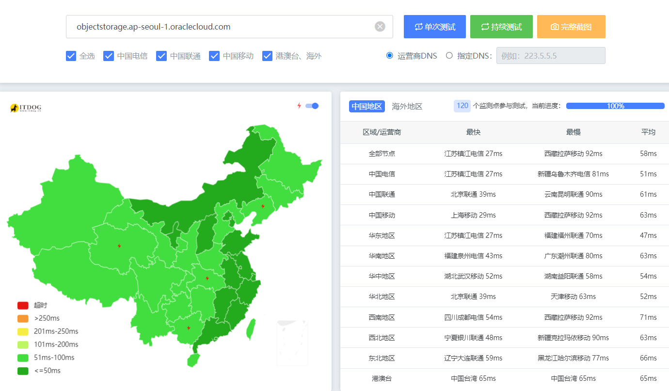Click Taiwan island on the map
Viewport: 669px width, 391px height.
point(251,329)
